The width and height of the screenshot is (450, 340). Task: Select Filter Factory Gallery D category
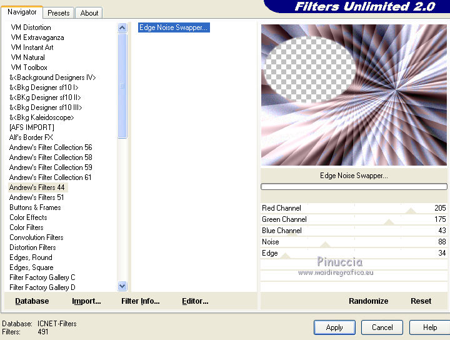(x=42, y=287)
